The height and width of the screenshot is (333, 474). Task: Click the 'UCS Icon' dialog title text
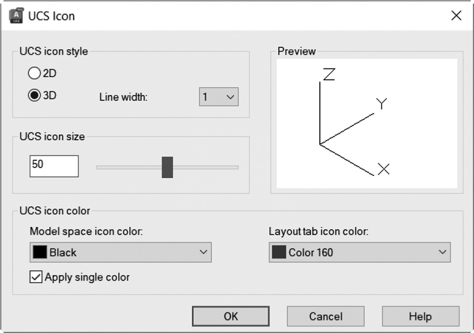tap(52, 16)
